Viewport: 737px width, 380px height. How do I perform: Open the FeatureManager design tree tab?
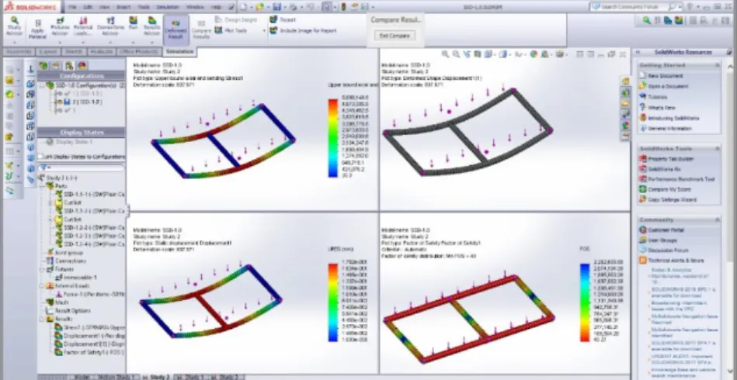pyautogui.click(x=43, y=66)
